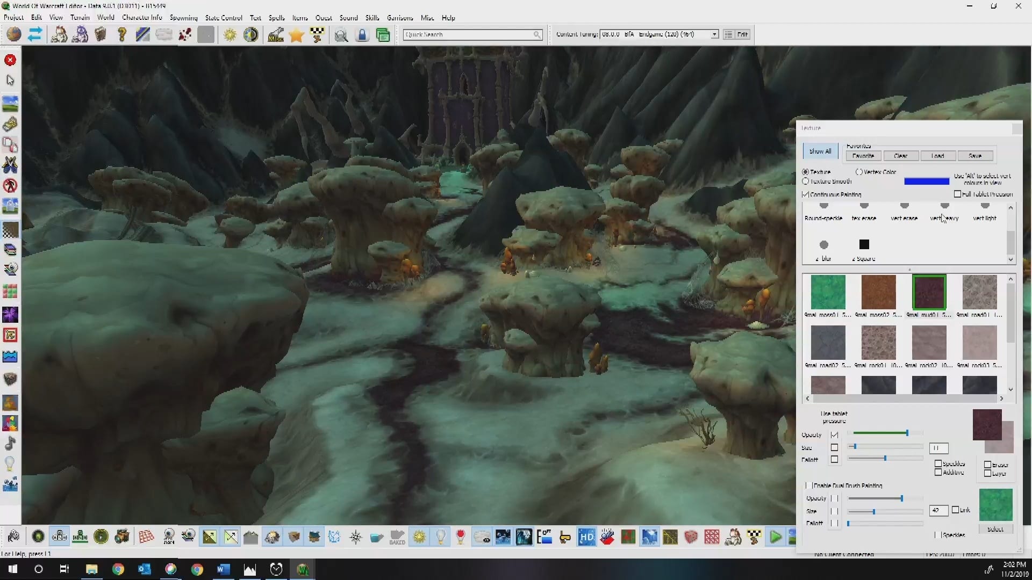Click the yellow star favorites toolbar icon
Screen dimensions: 1032x580
point(296,35)
